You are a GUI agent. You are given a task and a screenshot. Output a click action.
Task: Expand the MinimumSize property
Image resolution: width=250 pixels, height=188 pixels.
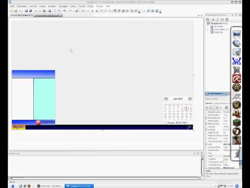(x=207, y=124)
